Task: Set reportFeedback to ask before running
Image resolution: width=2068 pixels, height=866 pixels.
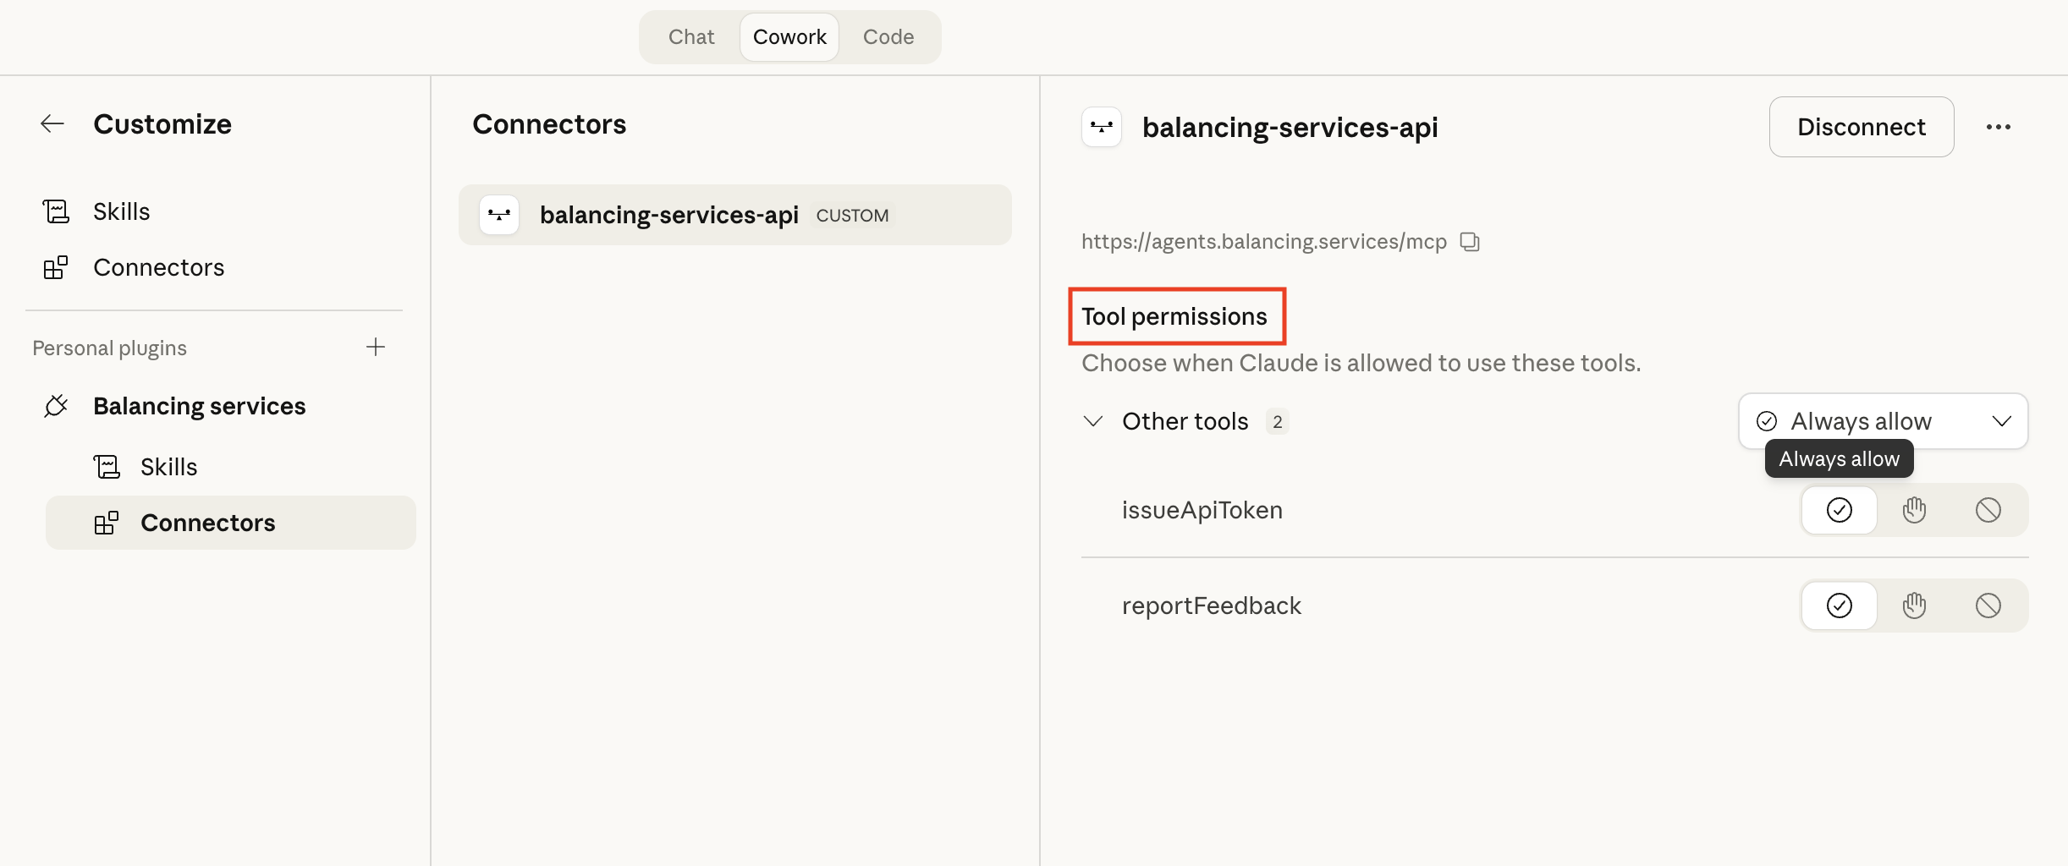Action: [x=1915, y=606]
